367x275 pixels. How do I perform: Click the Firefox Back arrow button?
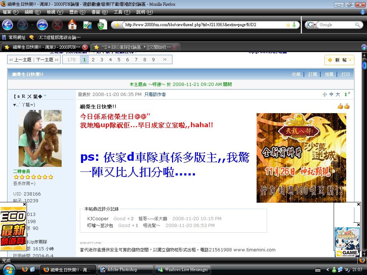8,25
